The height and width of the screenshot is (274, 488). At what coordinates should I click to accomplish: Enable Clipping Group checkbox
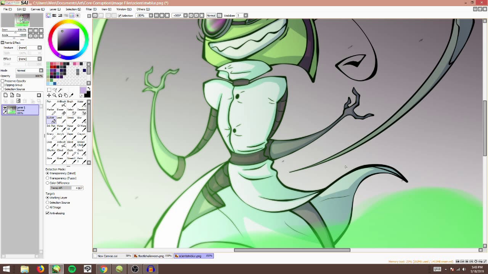(x=3, y=85)
